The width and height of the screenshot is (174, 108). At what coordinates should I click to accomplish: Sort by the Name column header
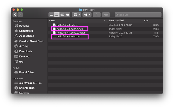(x=52, y=21)
